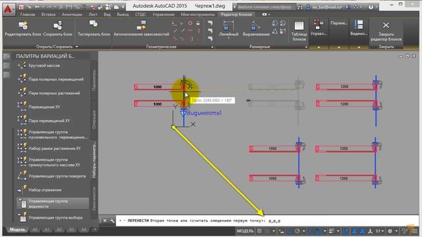Image resolution: width=422 pixels, height=237 pixels.
Task: Switch to the A1 layout tab
Action: tap(47, 230)
